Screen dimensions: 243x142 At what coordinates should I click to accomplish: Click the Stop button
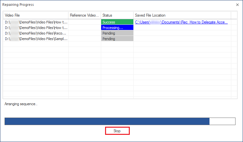pyautogui.click(x=117, y=131)
